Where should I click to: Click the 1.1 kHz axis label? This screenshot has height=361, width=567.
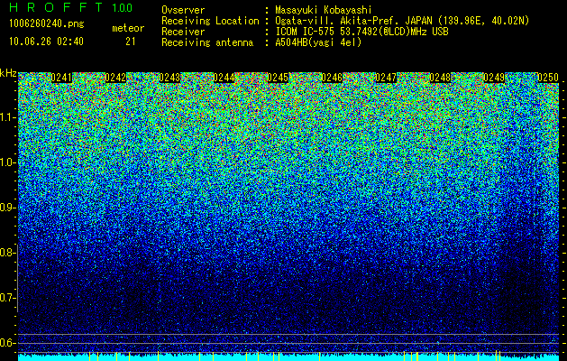tap(7, 117)
